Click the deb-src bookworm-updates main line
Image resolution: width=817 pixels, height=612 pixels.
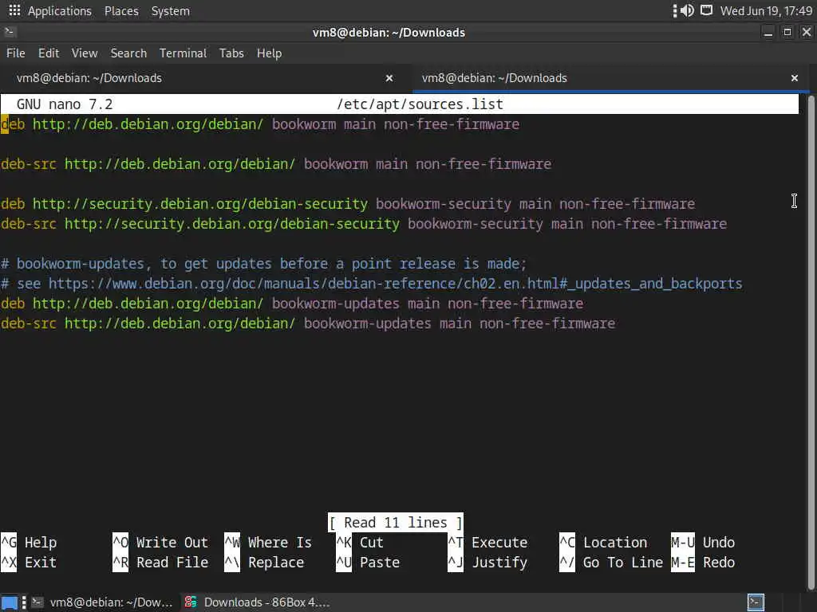pyautogui.click(x=308, y=324)
